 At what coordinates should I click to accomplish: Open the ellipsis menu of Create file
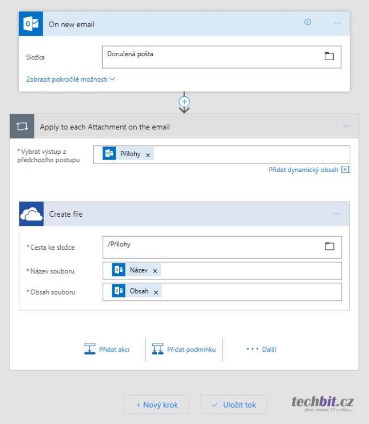coord(337,213)
